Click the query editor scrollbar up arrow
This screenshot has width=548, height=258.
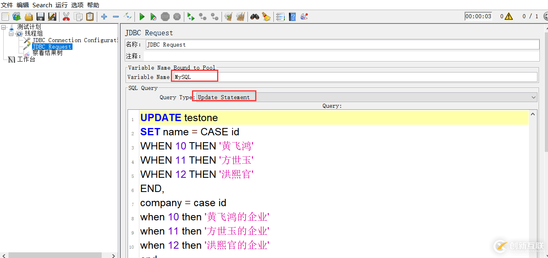pos(533,114)
